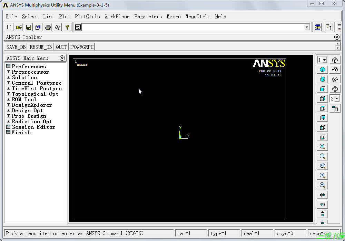This screenshot has width=345, height=241.
Task: Select the Isometric View icon
Action: (322, 69)
